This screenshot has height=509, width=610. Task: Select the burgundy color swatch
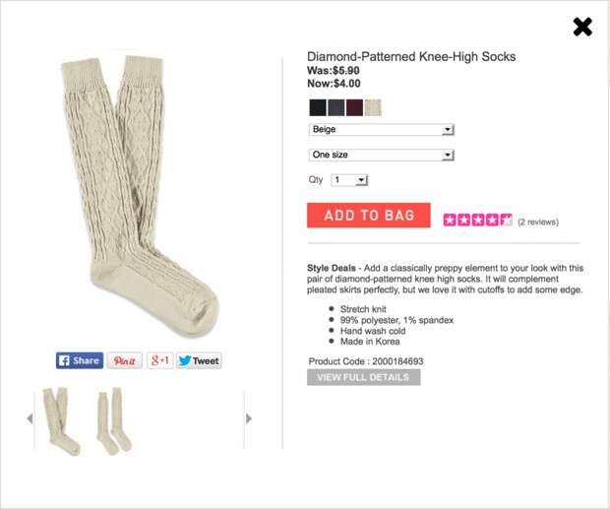coord(354,107)
